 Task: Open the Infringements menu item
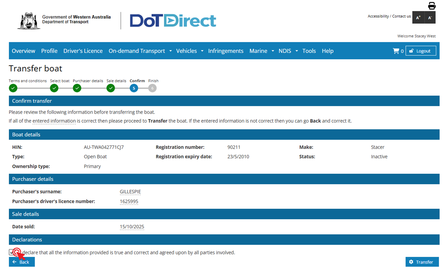[226, 51]
